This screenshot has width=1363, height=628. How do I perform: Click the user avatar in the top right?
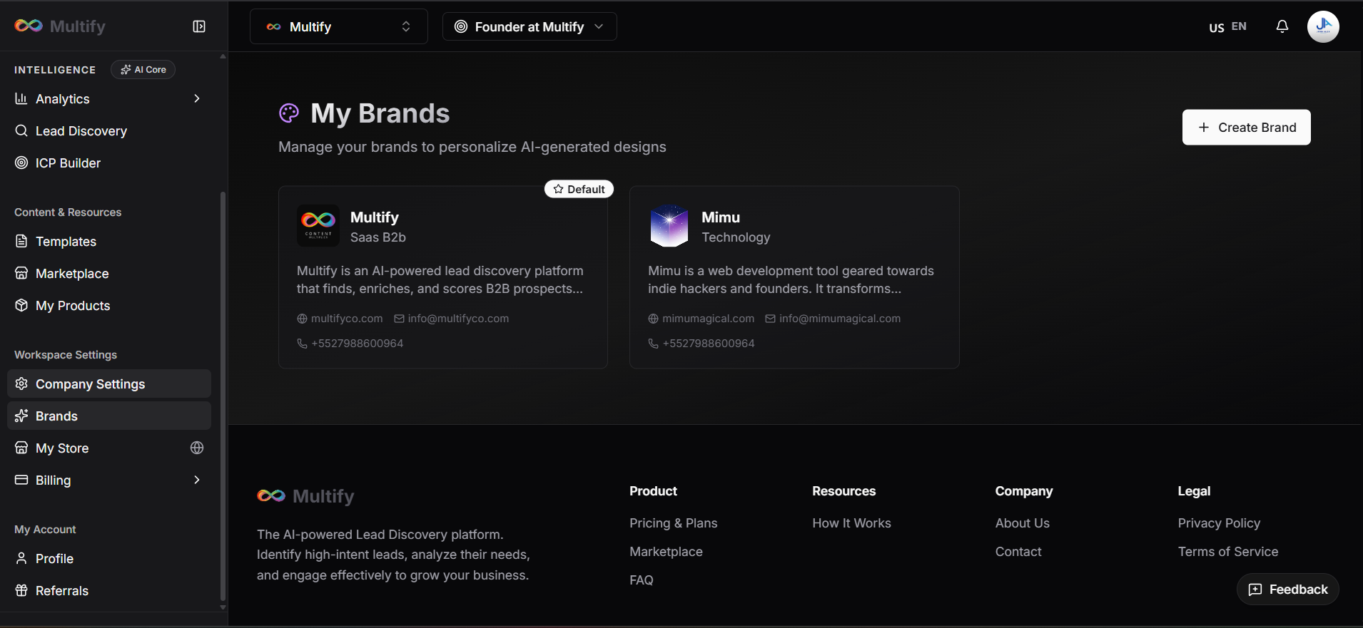point(1322,26)
